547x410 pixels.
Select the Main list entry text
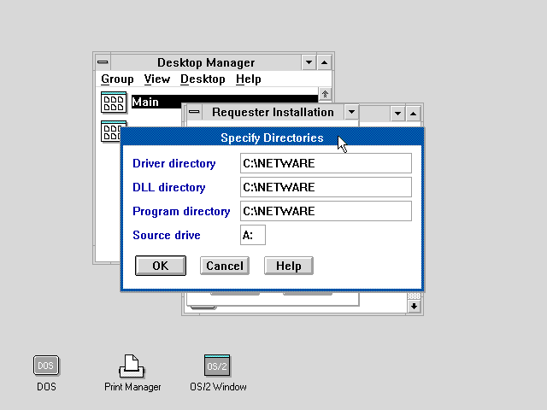[x=145, y=102]
